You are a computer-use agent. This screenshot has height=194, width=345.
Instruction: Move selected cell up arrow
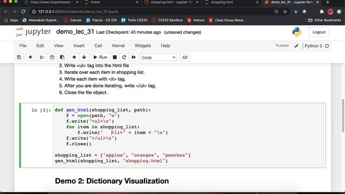(x=74, y=58)
